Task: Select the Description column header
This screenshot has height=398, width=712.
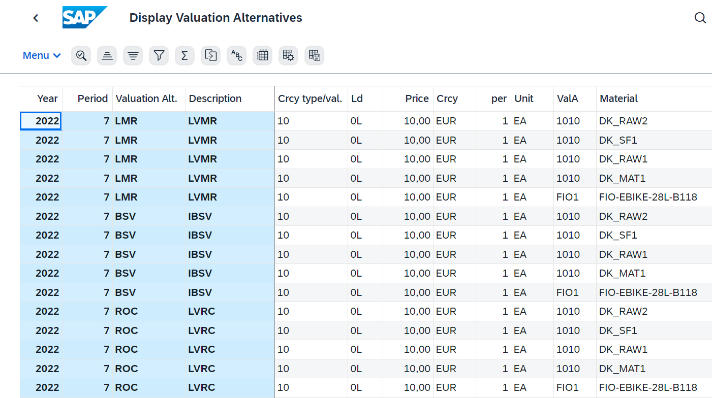Action: [x=215, y=98]
